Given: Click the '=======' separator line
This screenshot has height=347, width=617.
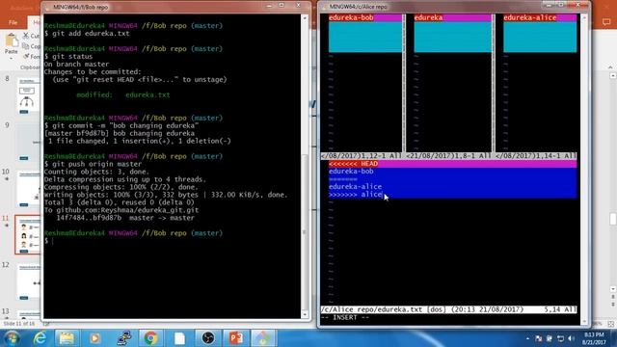Looking at the screenshot, I should pyautogui.click(x=343, y=179).
